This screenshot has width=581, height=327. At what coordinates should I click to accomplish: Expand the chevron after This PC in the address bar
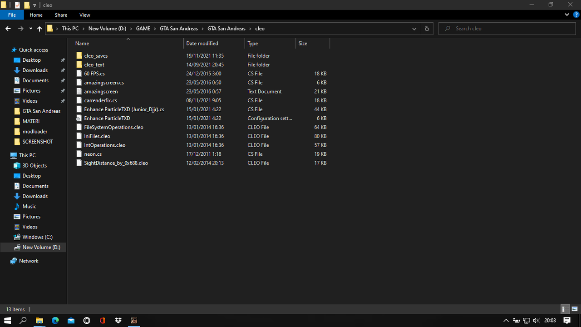click(x=83, y=29)
